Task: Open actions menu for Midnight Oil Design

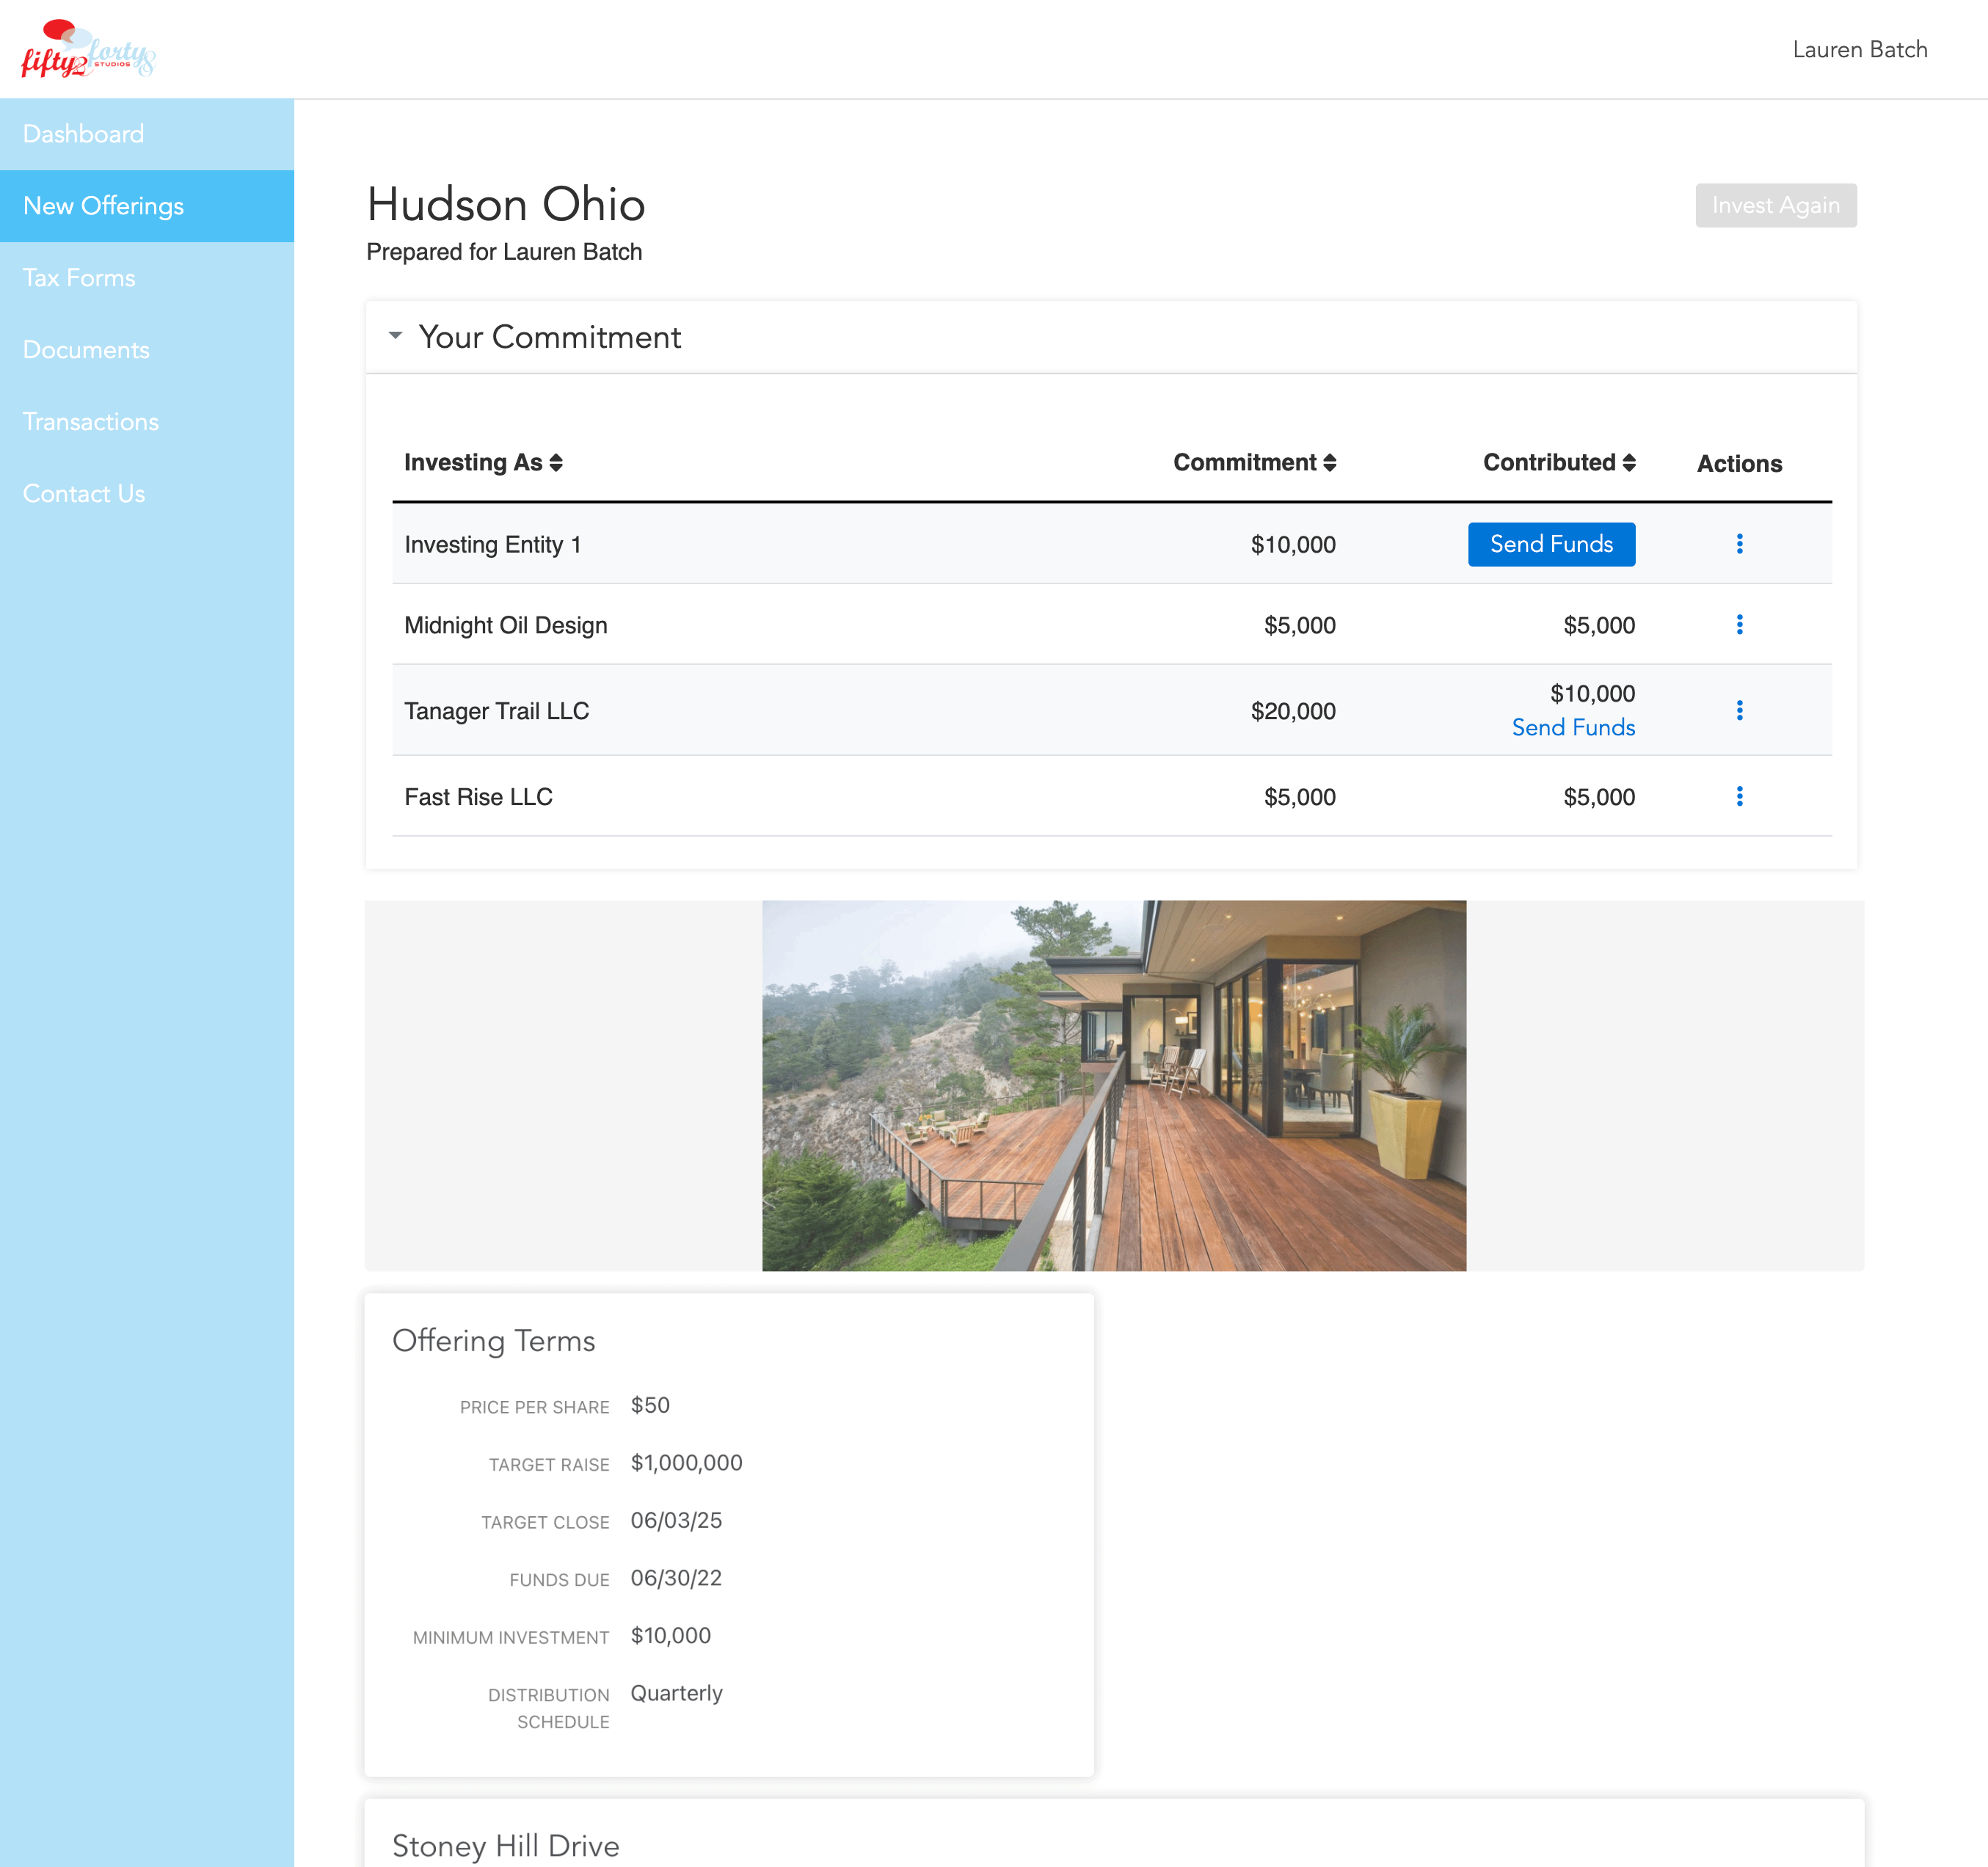Action: click(x=1739, y=625)
